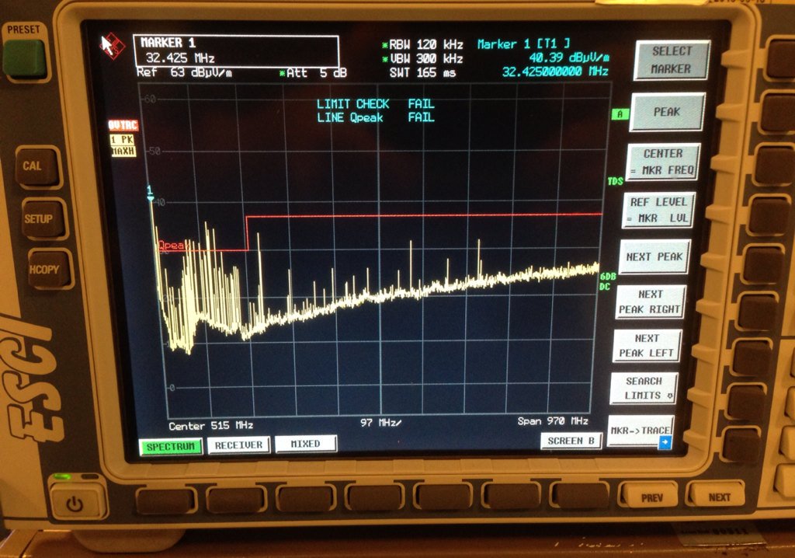The height and width of the screenshot is (558, 795).
Task: Switch to SCREEN B
Action: pyautogui.click(x=571, y=441)
